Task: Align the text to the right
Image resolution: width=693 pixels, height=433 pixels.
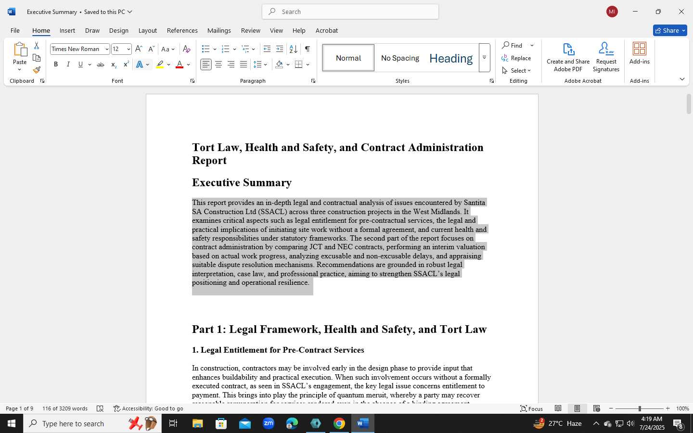Action: point(231,64)
